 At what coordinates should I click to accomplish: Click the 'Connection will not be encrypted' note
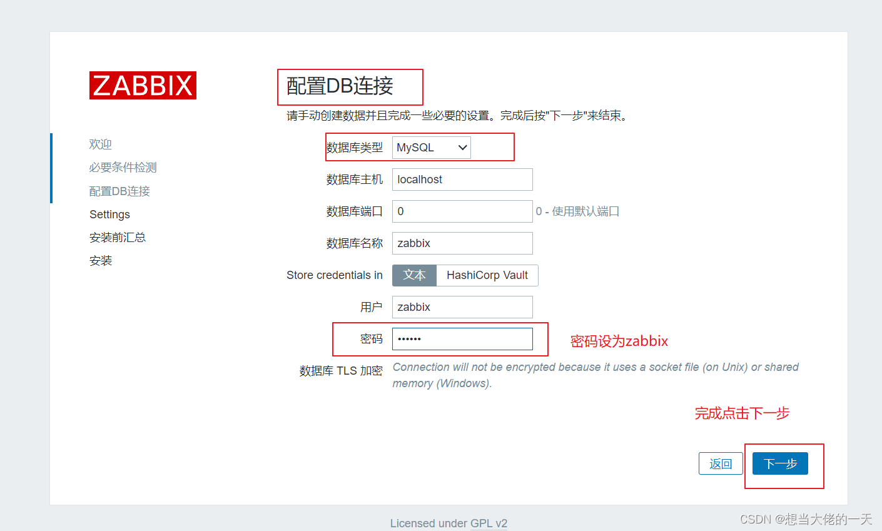596,375
